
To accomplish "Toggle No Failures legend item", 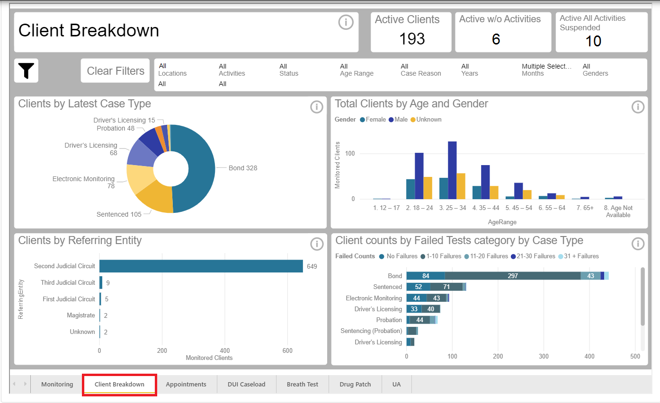I will coord(398,256).
